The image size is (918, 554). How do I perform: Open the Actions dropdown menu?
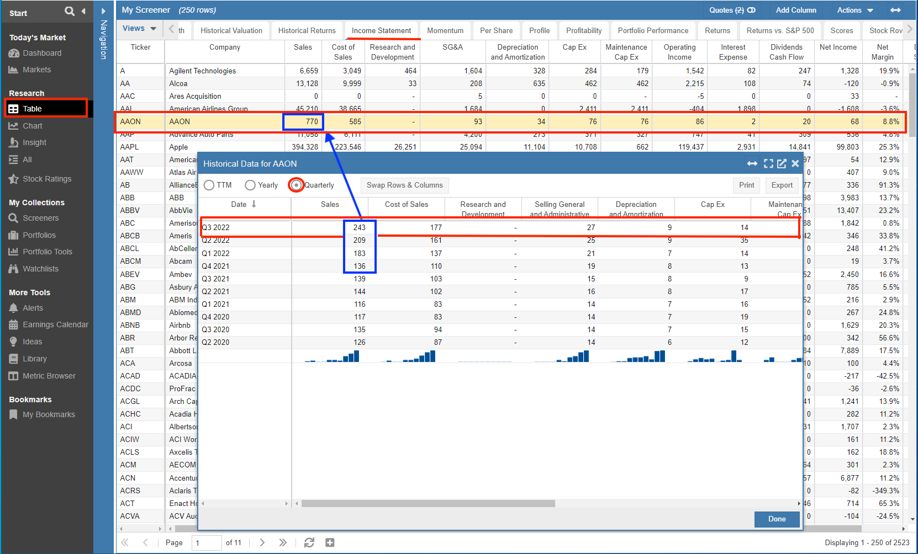click(x=854, y=10)
